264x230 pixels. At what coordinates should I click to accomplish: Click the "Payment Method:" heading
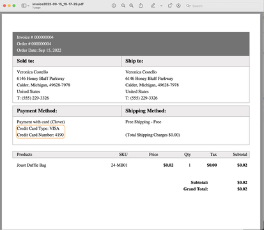click(x=37, y=111)
